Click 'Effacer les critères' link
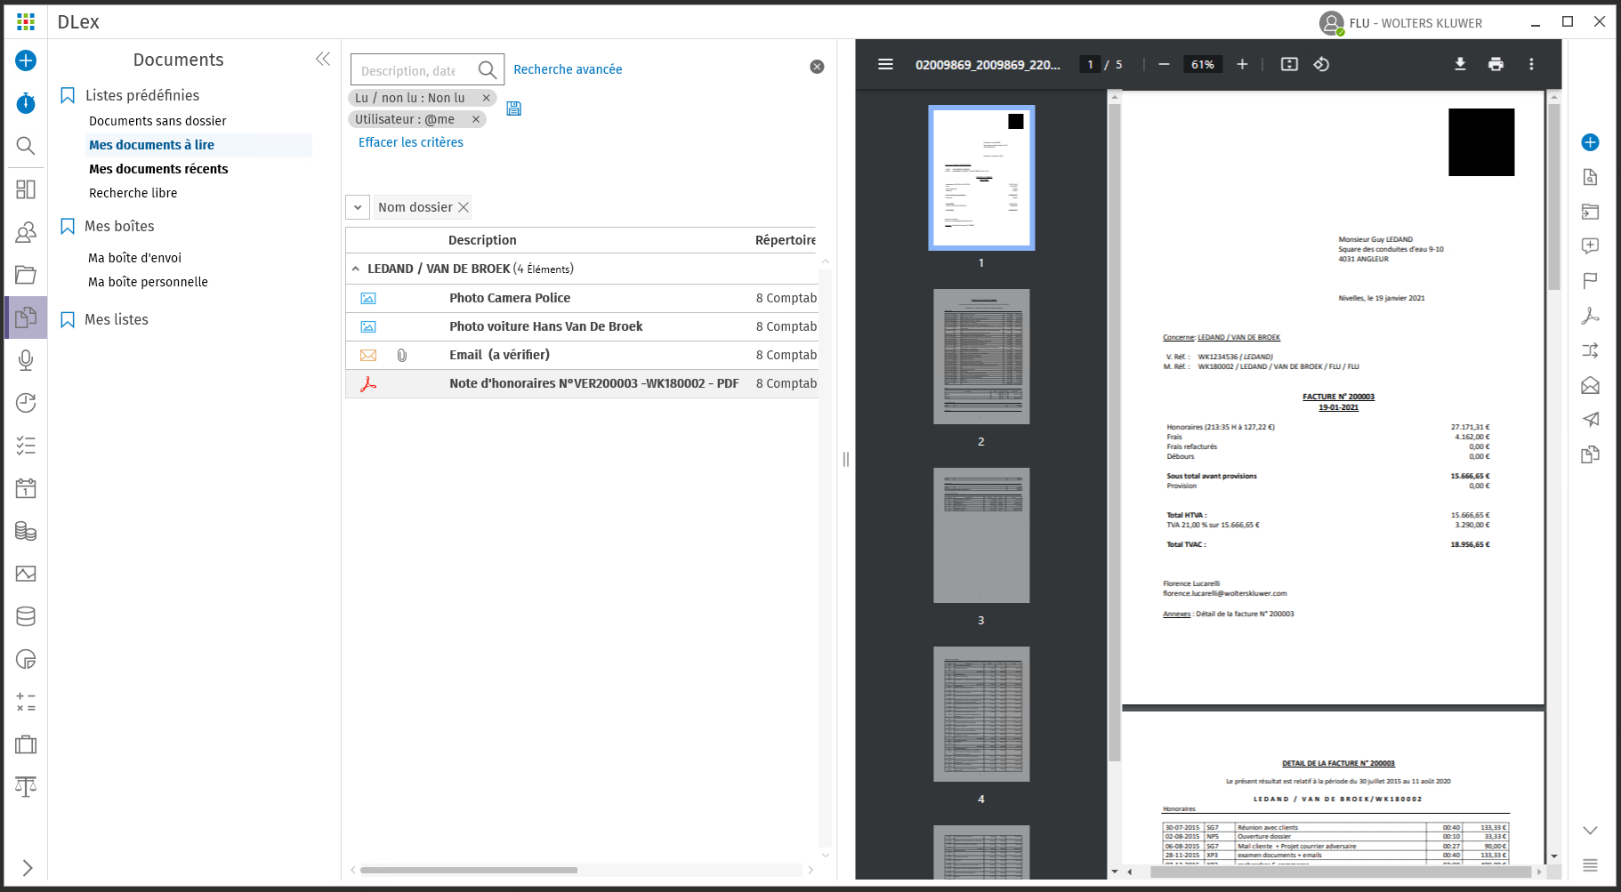The image size is (1621, 892). point(410,142)
